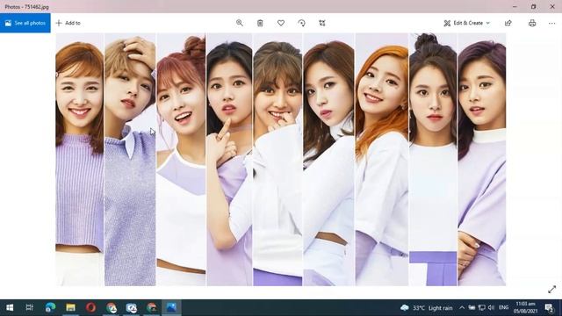
Task: Open Task View on the taskbar
Action: [29, 307]
